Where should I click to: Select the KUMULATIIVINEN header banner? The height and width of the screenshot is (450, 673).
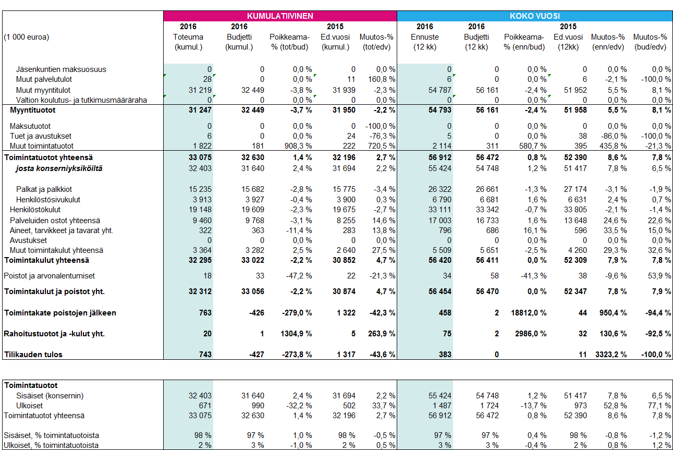(280, 16)
